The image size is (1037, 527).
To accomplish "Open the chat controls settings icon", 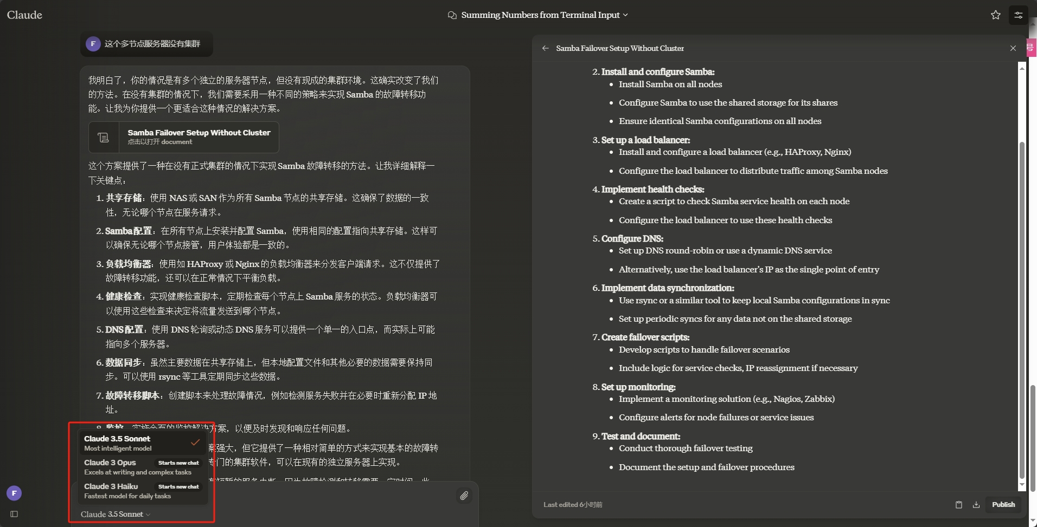I will [x=1019, y=15].
